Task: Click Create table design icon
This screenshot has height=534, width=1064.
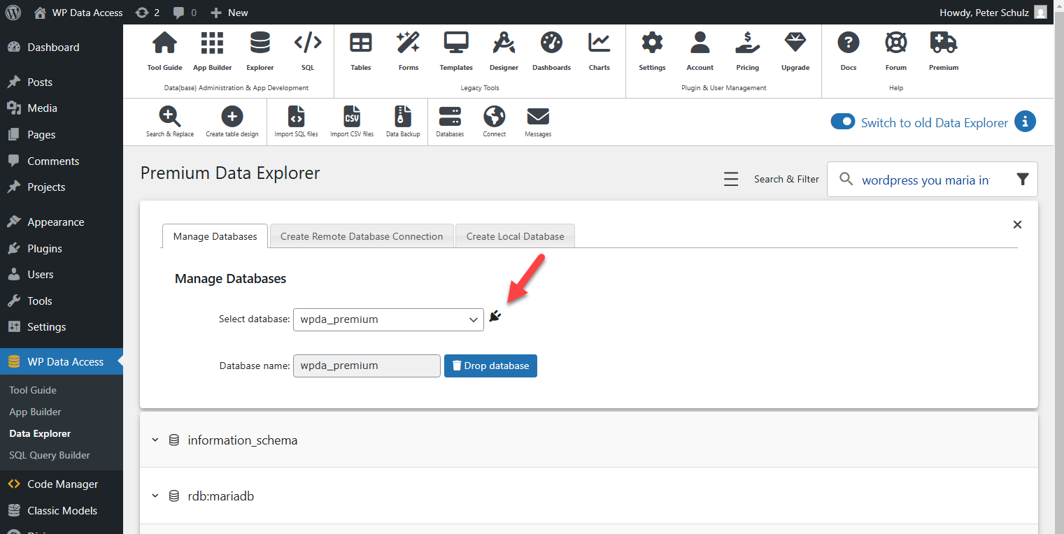Action: pyautogui.click(x=232, y=117)
